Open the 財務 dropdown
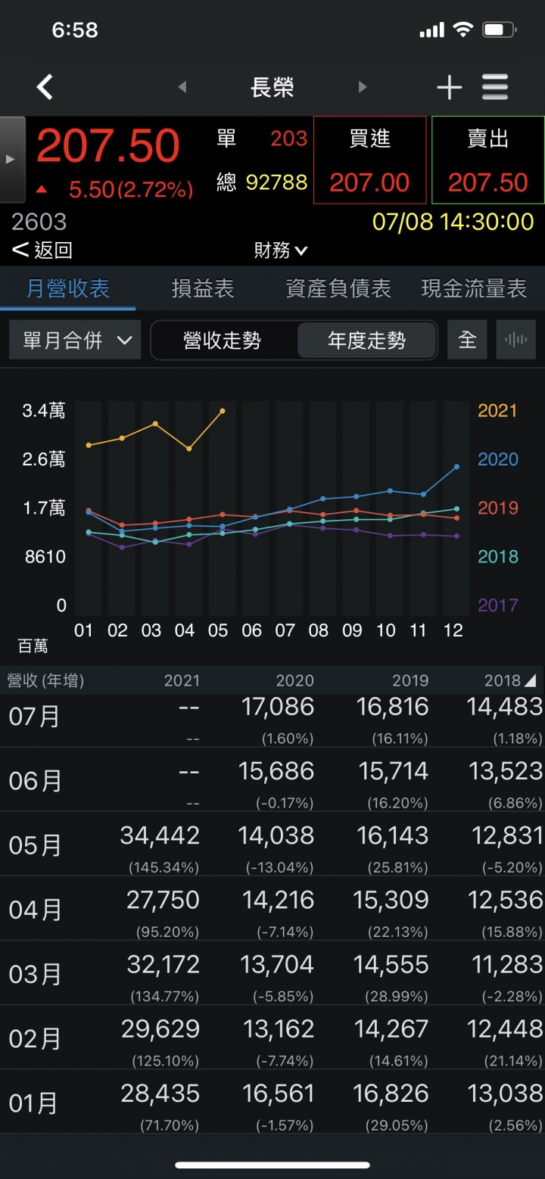 click(x=281, y=250)
